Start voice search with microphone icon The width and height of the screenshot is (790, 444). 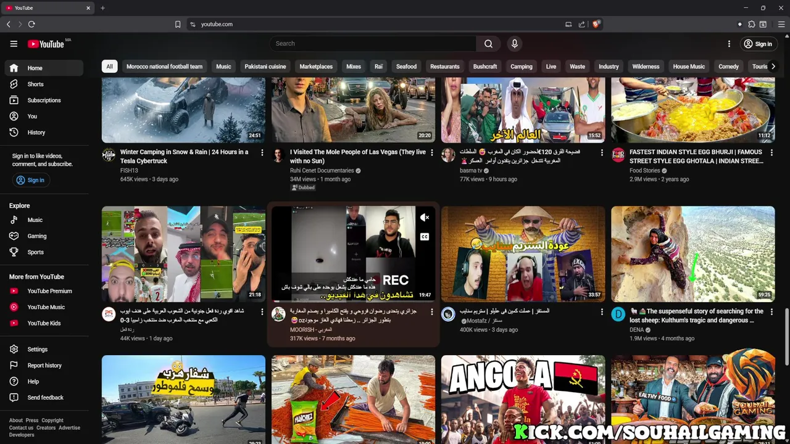click(514, 44)
